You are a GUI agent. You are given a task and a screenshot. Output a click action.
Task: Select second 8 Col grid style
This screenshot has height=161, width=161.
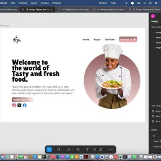pyautogui.click(x=156, y=117)
